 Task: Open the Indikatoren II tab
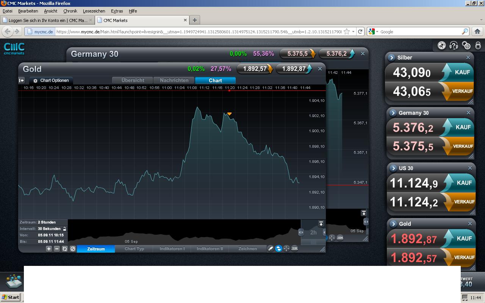(210, 249)
